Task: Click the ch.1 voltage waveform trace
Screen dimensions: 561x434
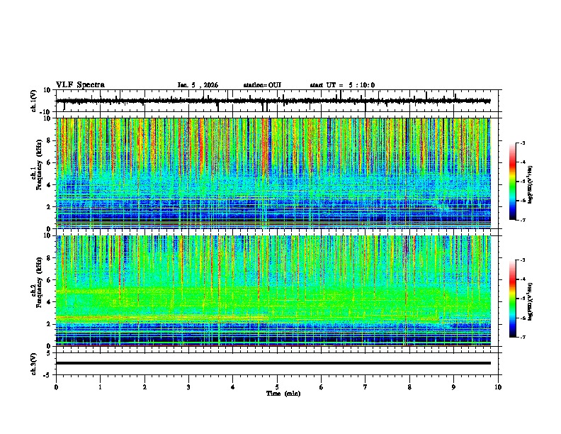Action: 273,101
